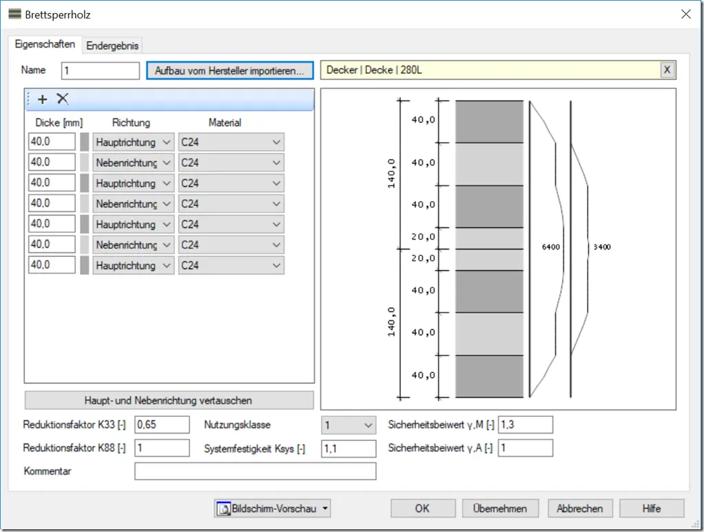Cancel the dialog via Abbrechen

tap(579, 509)
